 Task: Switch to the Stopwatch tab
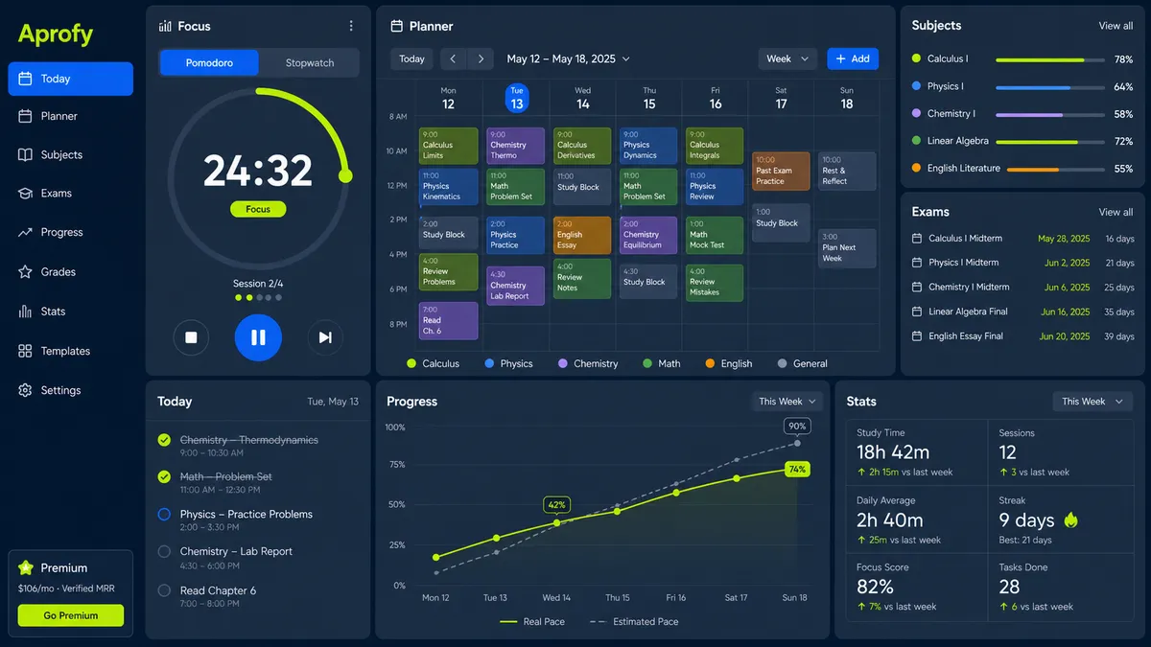[310, 63]
